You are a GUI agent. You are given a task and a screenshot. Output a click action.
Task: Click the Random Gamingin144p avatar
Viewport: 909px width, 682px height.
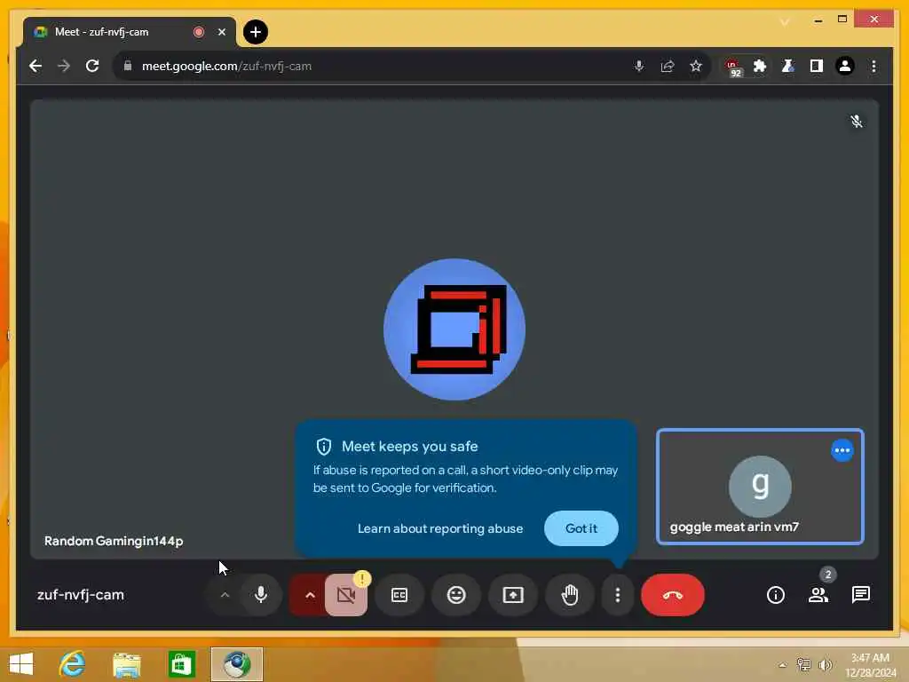tap(454, 329)
